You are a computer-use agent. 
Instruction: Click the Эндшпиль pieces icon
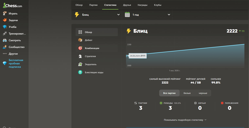80,64
